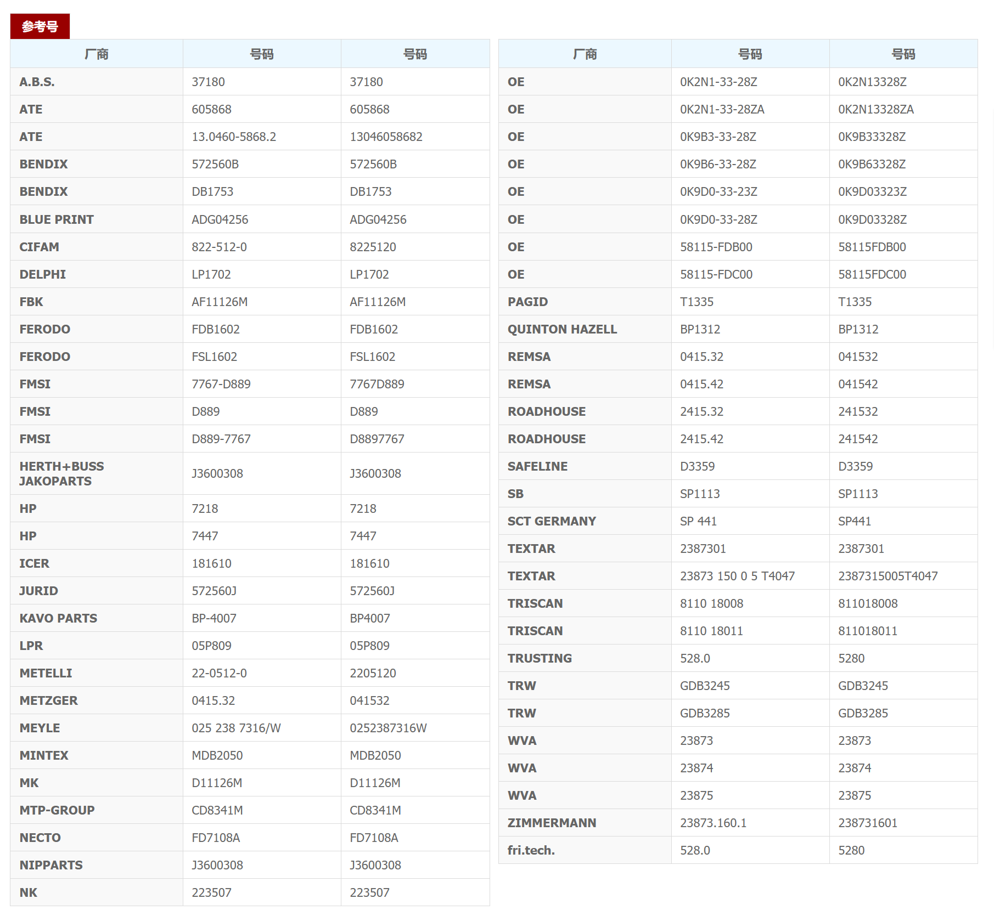Click the code BP4007
The image size is (994, 910).
coord(370,618)
